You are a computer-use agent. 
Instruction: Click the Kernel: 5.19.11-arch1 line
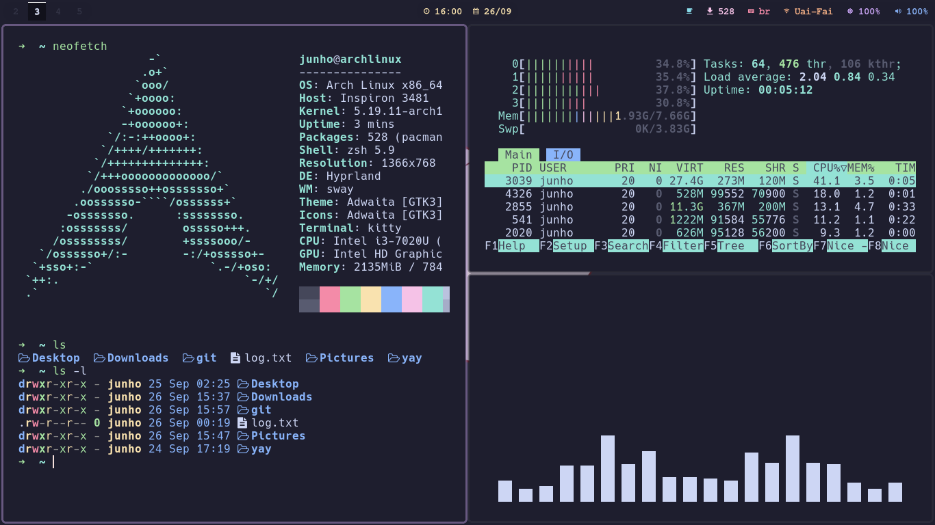coord(371,111)
